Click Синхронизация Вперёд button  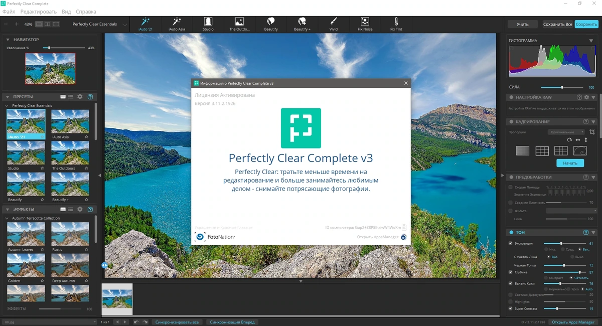(232, 322)
